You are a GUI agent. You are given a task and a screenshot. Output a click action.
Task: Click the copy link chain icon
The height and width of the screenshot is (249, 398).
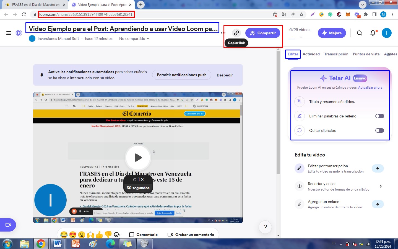(x=236, y=33)
